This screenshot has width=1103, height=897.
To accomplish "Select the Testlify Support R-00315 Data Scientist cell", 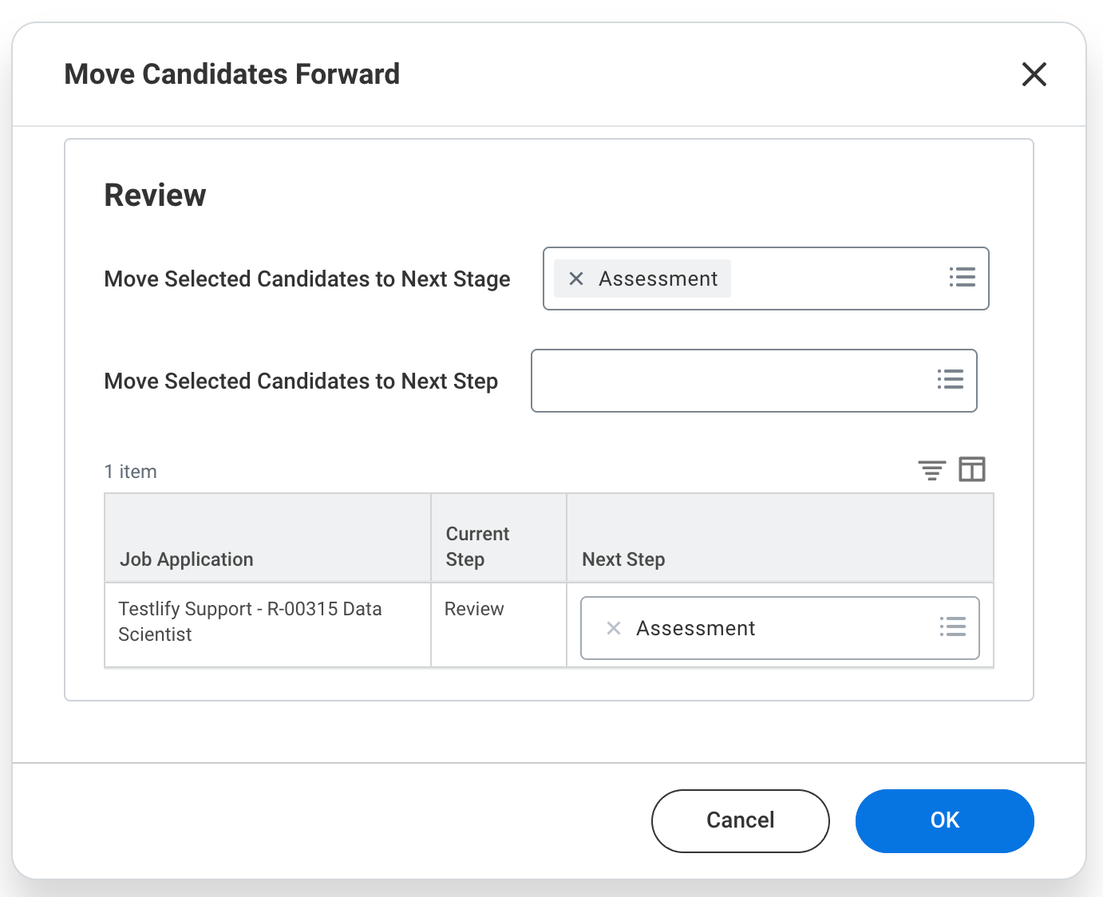I will (x=250, y=622).
